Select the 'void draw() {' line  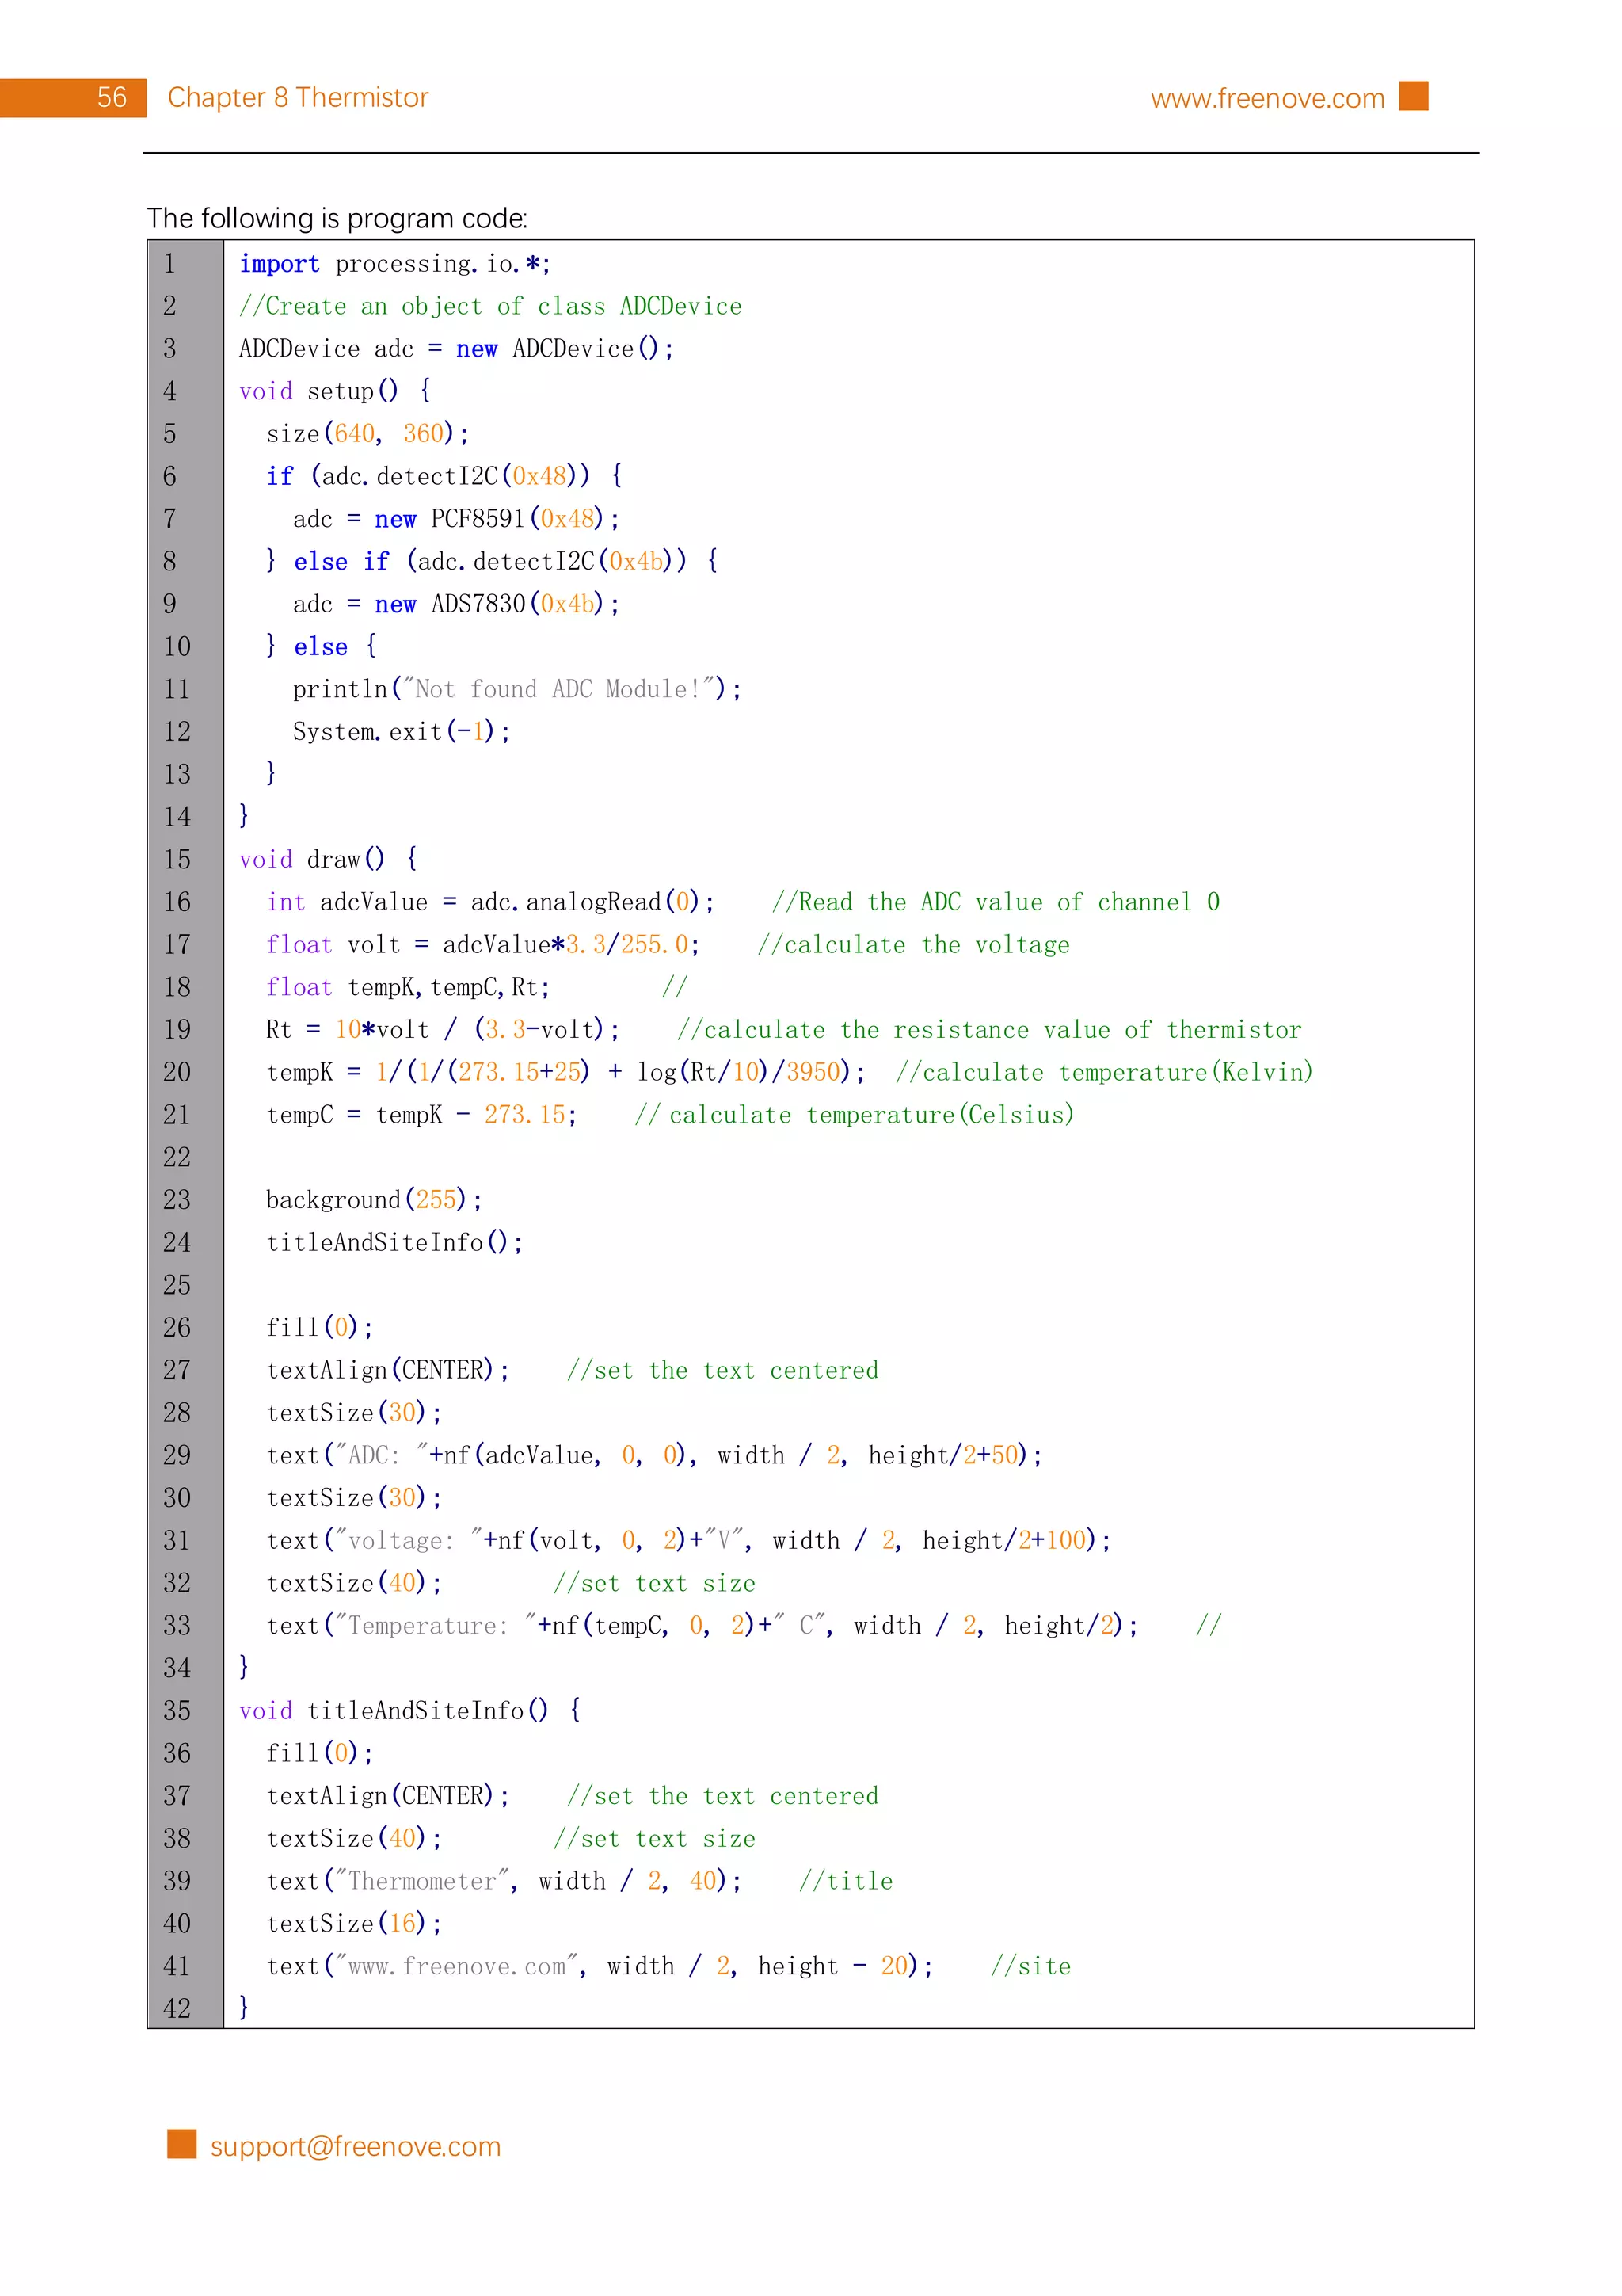click(329, 859)
